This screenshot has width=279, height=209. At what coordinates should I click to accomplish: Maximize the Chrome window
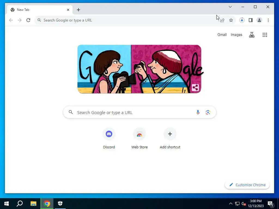point(255,7)
